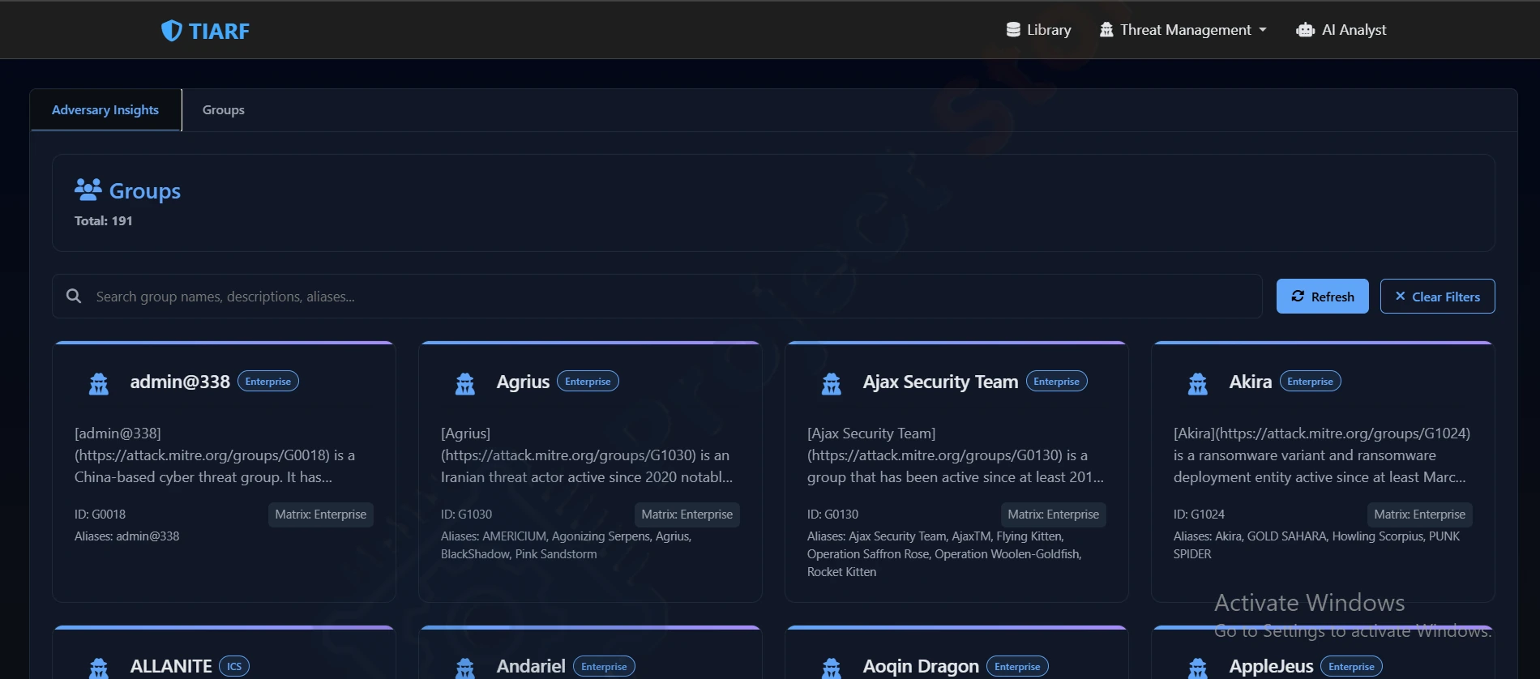Click the Ajax Security Team description text
This screenshot has width=1540, height=679.
coord(956,455)
